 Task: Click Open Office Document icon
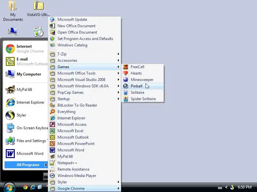tap(52, 32)
